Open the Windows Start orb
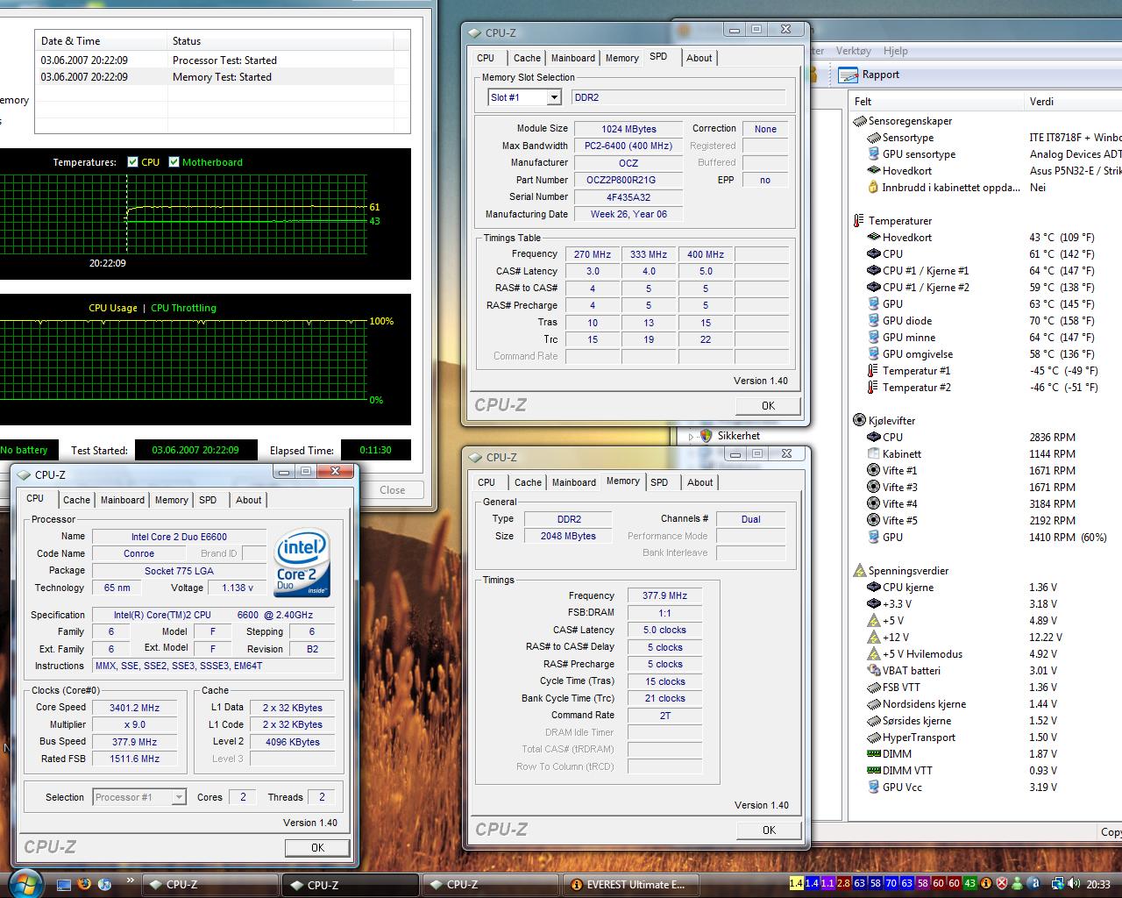The width and height of the screenshot is (1122, 898). point(24,883)
